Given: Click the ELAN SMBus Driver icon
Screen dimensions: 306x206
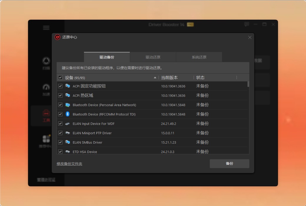Looking at the screenshot, I should tap(67, 142).
